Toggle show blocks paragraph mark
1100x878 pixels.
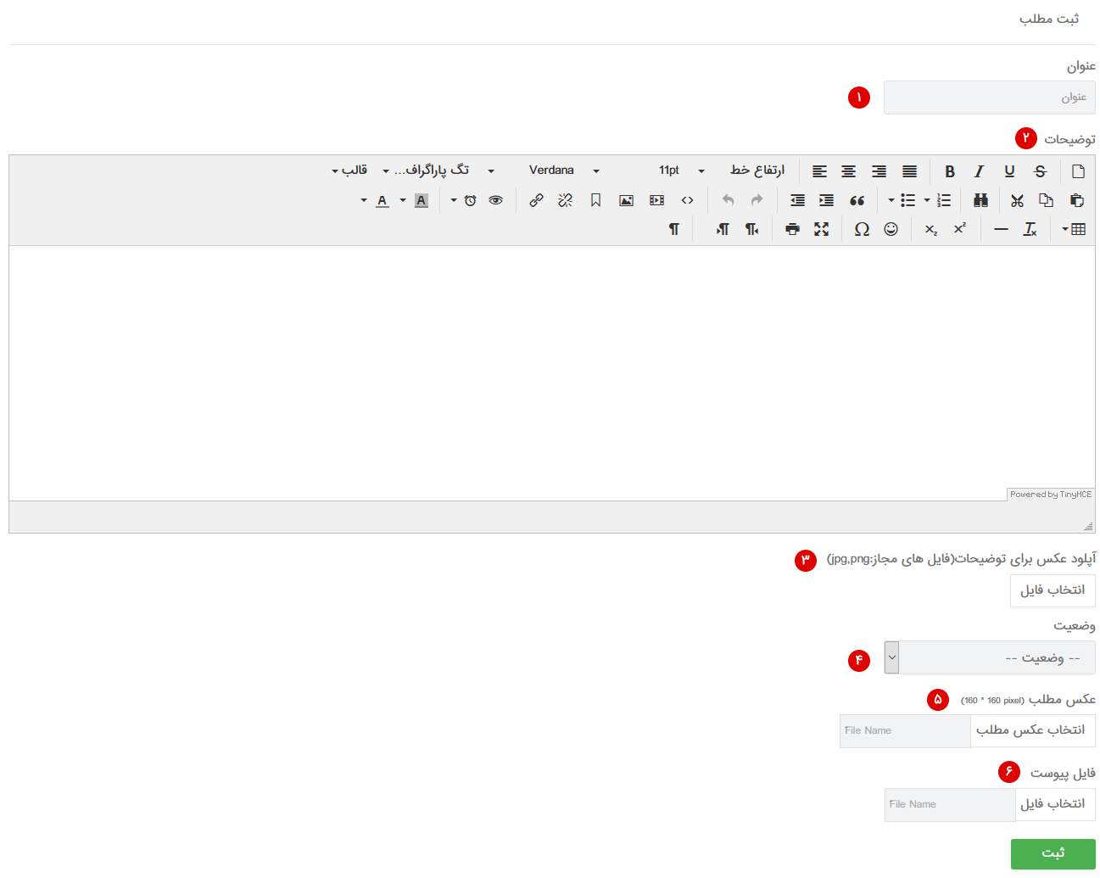[x=673, y=229]
